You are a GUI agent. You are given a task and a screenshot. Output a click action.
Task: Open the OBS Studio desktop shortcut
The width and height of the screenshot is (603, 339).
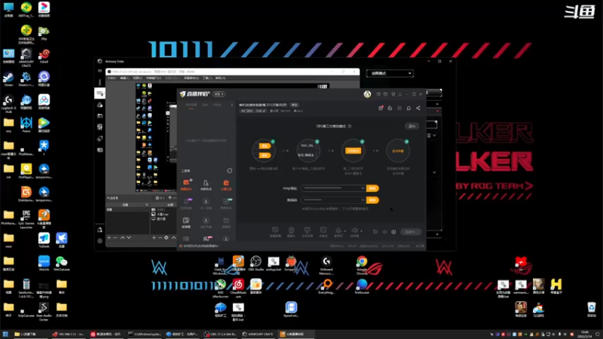coord(256,263)
